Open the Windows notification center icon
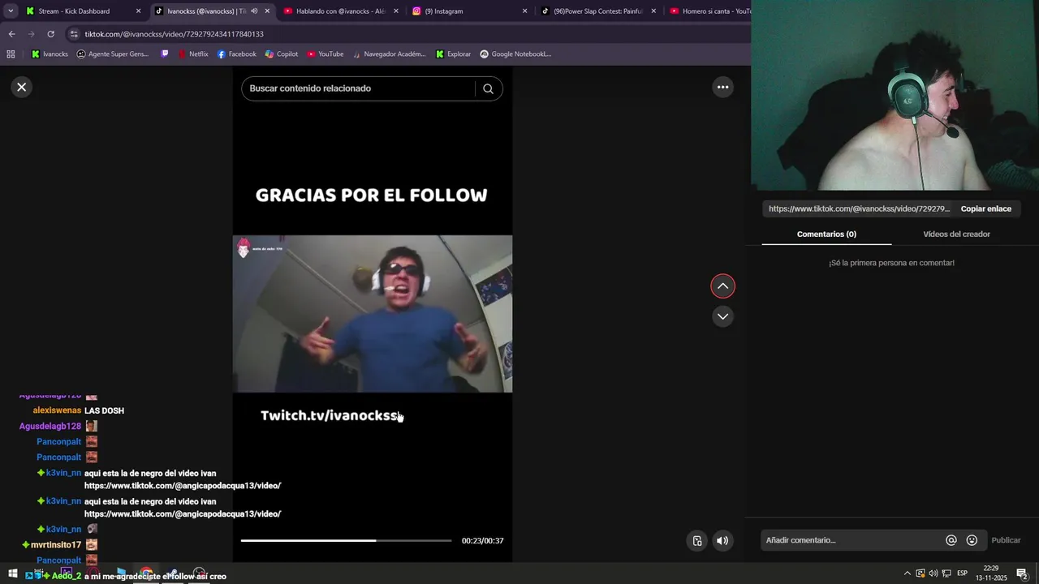 click(1022, 573)
